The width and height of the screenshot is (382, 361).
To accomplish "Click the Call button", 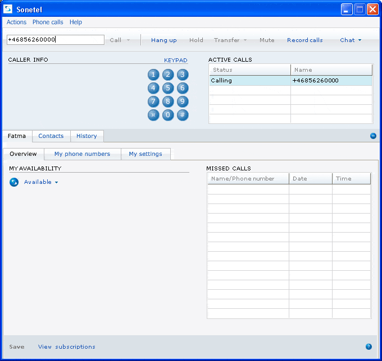I will pos(116,40).
